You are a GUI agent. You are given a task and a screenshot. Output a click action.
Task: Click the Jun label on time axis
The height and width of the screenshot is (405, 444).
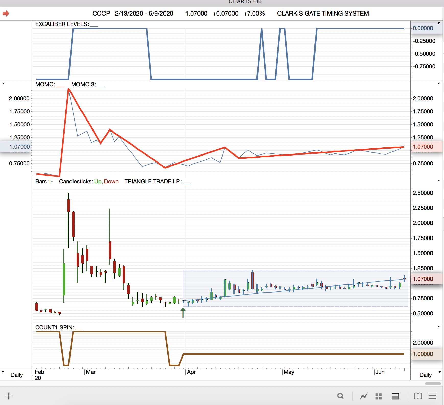pos(380,372)
